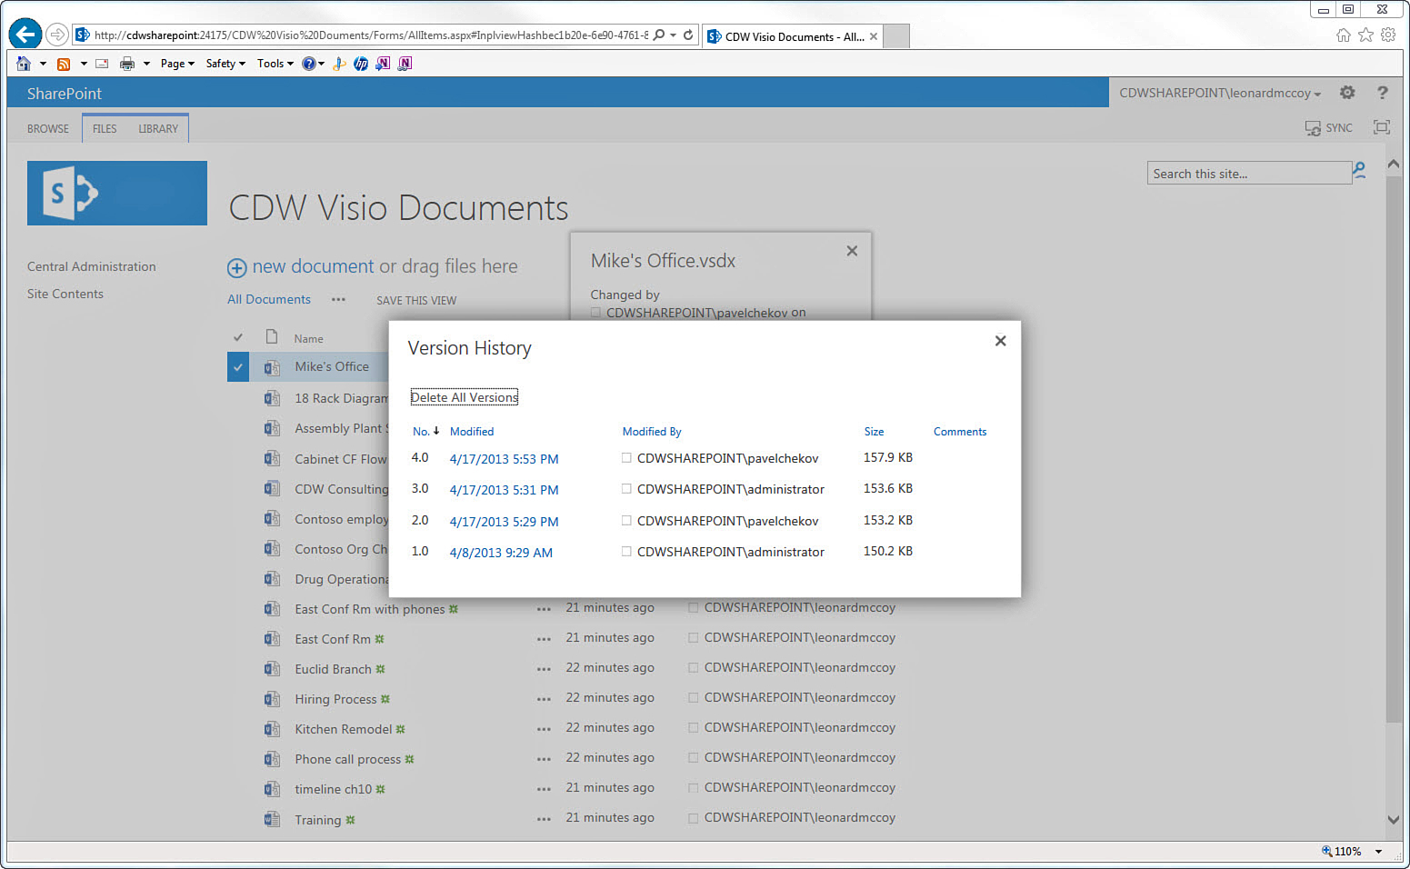Click Delete All Versions link

(465, 397)
